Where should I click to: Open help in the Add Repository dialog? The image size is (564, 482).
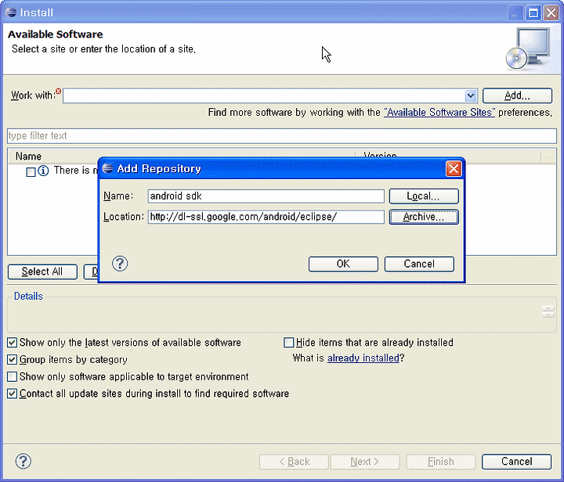coord(120,264)
